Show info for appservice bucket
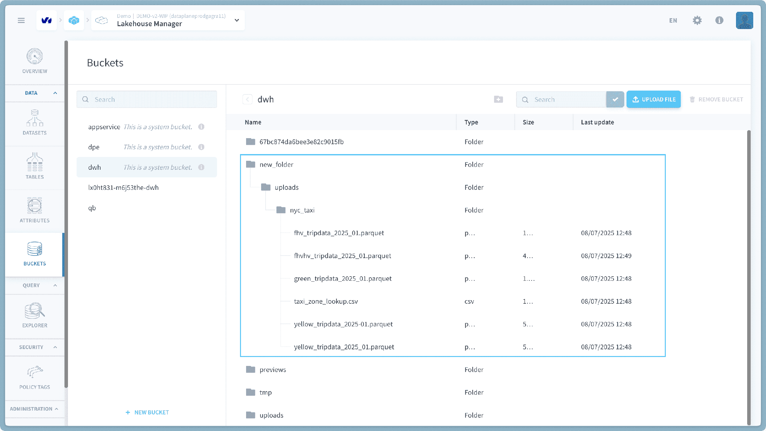Image resolution: width=766 pixels, height=431 pixels. coord(201,127)
